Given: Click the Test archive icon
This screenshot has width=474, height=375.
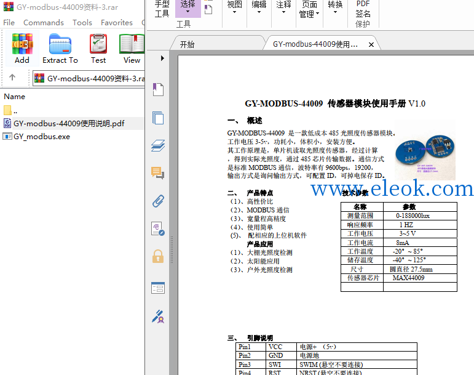Looking at the screenshot, I should pos(98,49).
